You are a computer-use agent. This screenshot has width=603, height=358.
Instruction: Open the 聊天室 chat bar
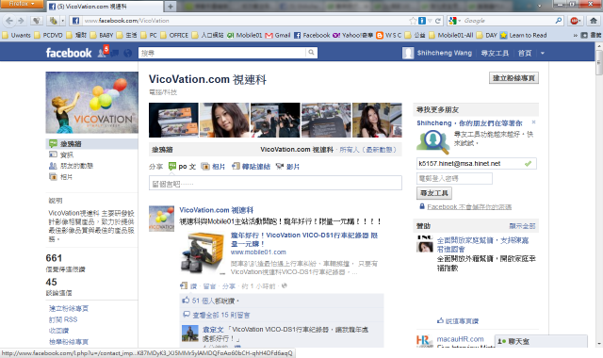[x=540, y=341]
